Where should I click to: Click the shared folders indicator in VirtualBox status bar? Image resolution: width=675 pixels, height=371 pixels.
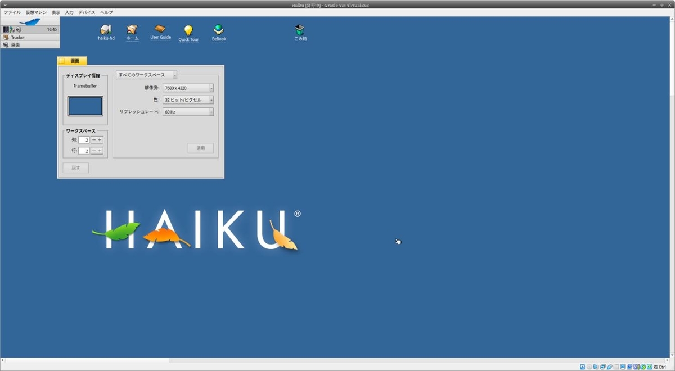tap(616, 367)
